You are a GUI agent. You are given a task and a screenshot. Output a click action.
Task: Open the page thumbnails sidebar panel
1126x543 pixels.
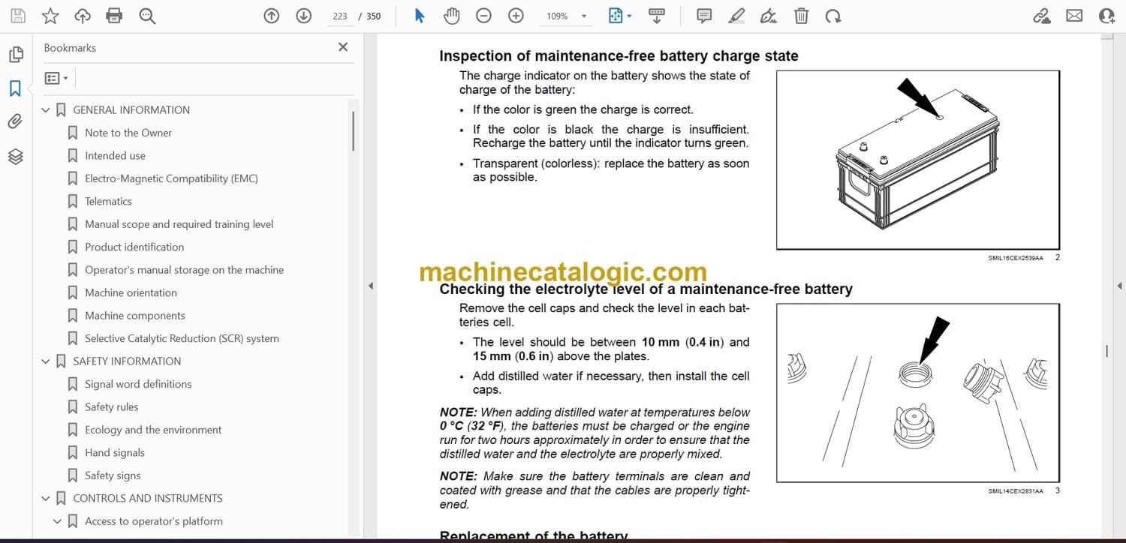[15, 55]
